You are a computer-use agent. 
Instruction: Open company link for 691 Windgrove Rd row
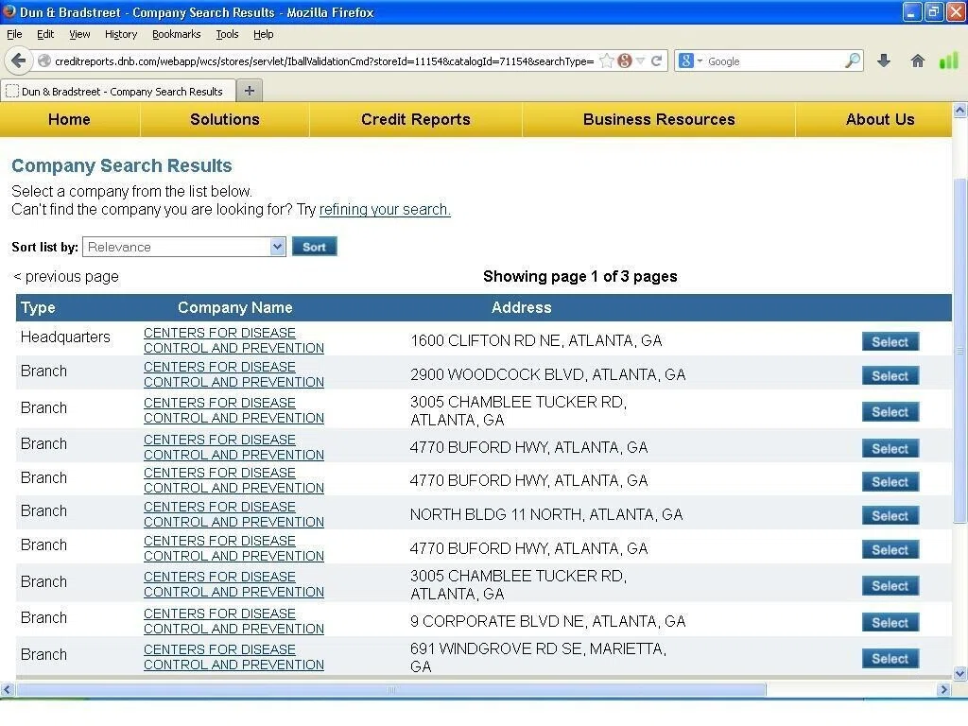(234, 657)
